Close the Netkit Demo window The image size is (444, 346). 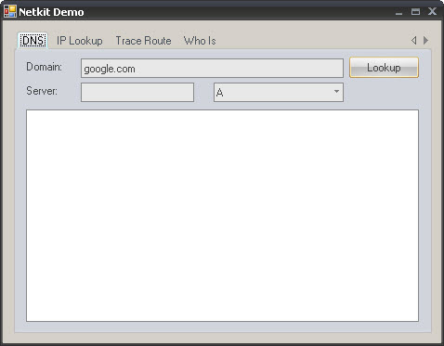tap(432, 11)
